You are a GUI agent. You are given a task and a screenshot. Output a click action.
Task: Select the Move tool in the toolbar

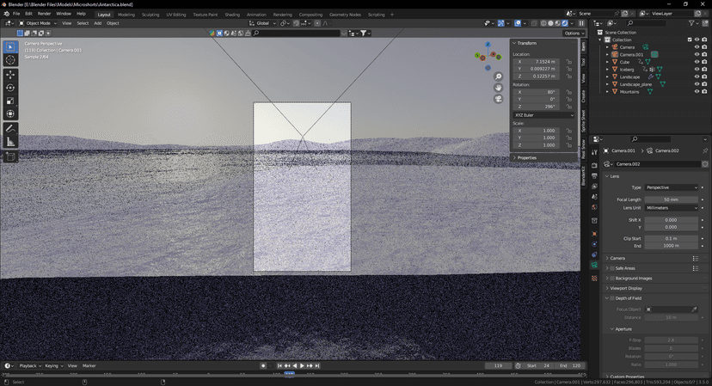point(10,74)
